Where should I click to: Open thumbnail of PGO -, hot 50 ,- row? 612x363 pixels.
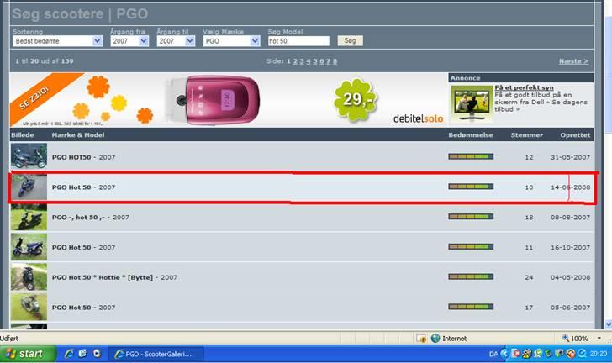pyautogui.click(x=29, y=217)
